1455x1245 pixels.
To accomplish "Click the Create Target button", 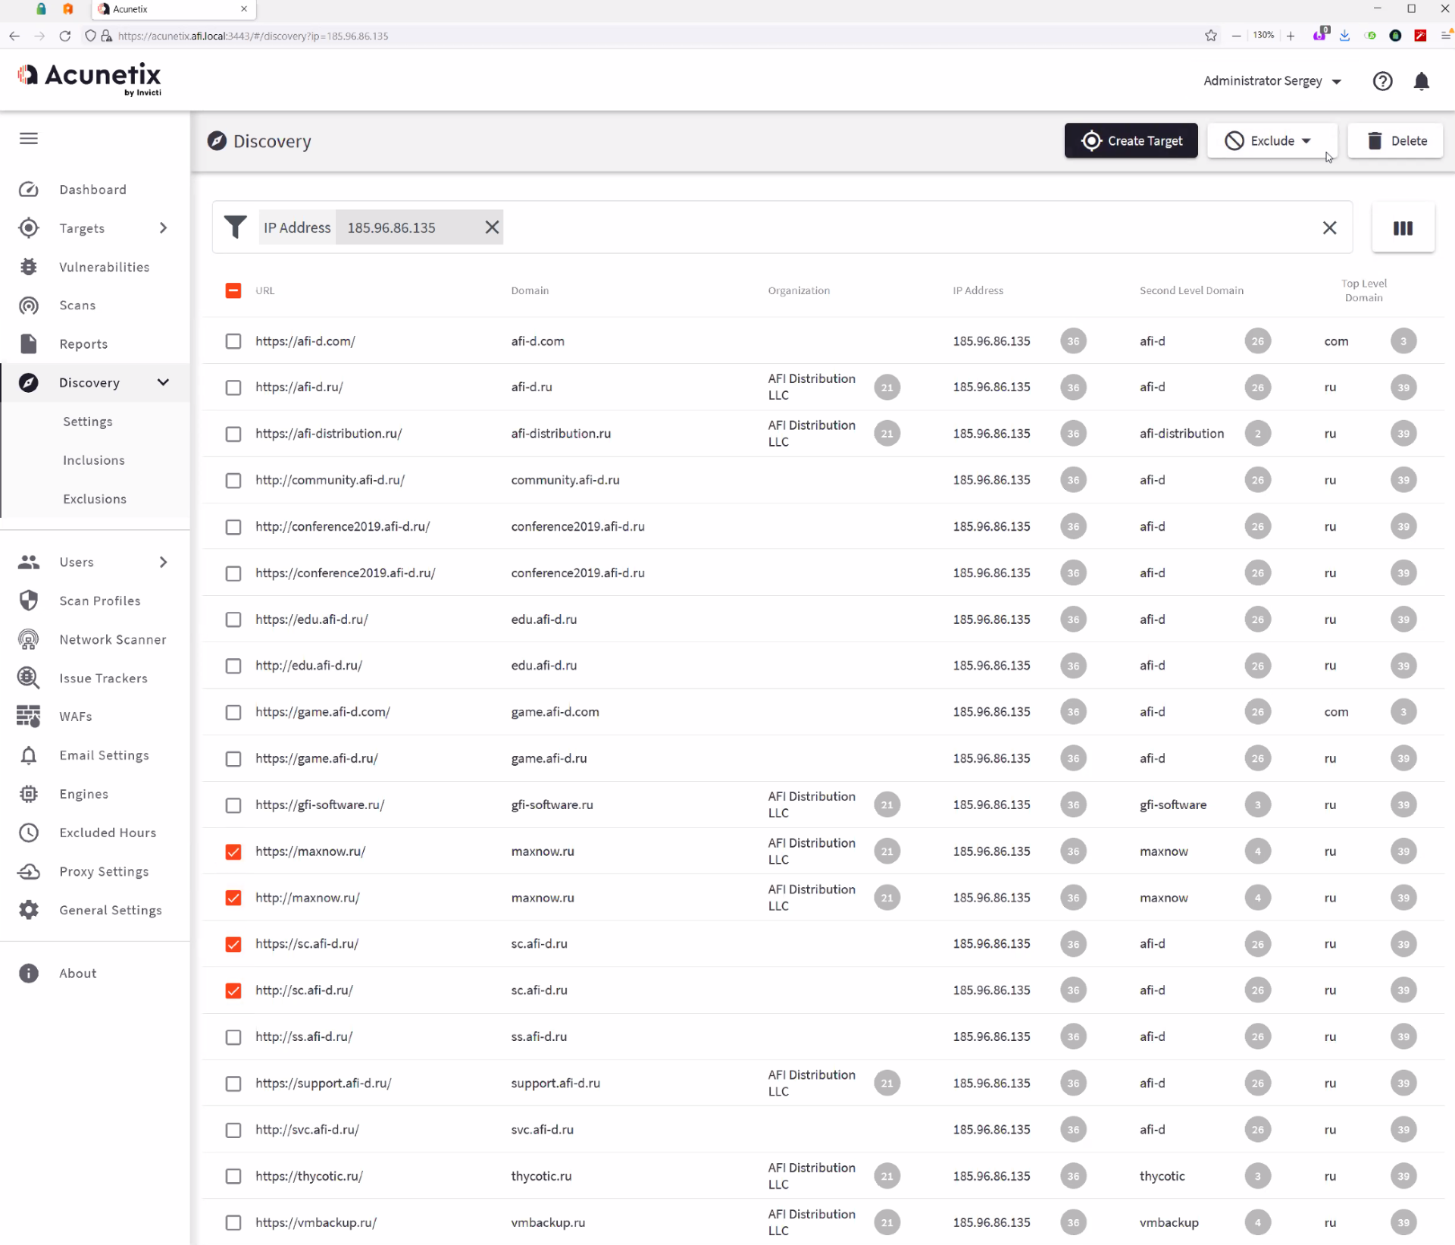I will pos(1131,141).
